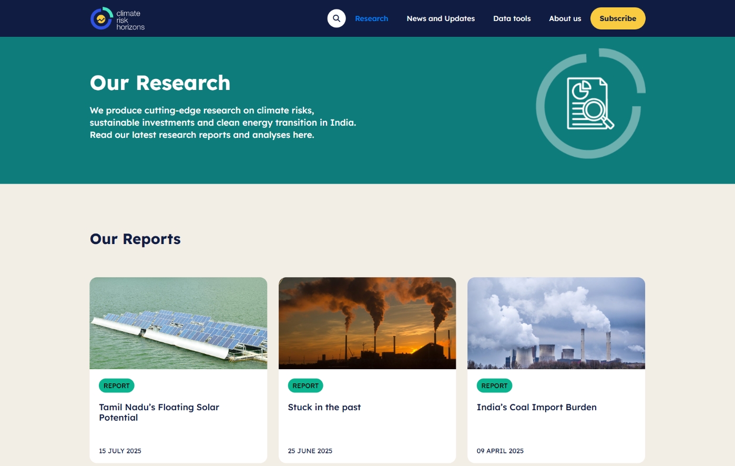The image size is (735, 466).
Task: Open India's Coal Import Burden report
Action: [536, 407]
